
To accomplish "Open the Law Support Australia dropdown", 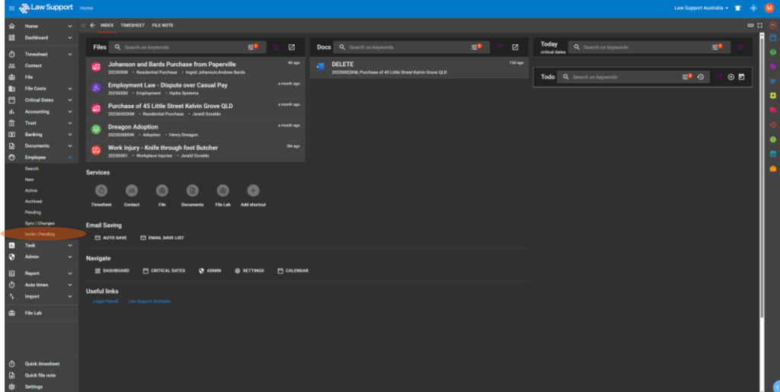I will click(701, 8).
